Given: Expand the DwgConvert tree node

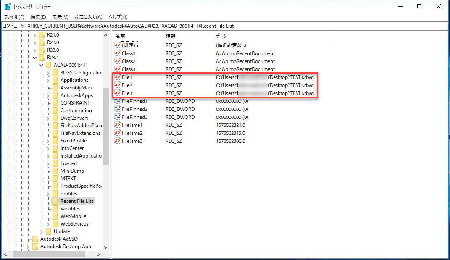Looking at the screenshot, I should [48, 118].
